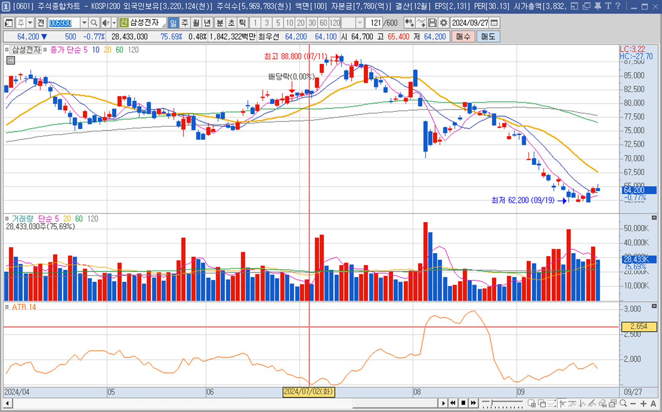This screenshot has height=412, width=662.
Task: Collapse the volume panel corner button
Action: pos(654,218)
